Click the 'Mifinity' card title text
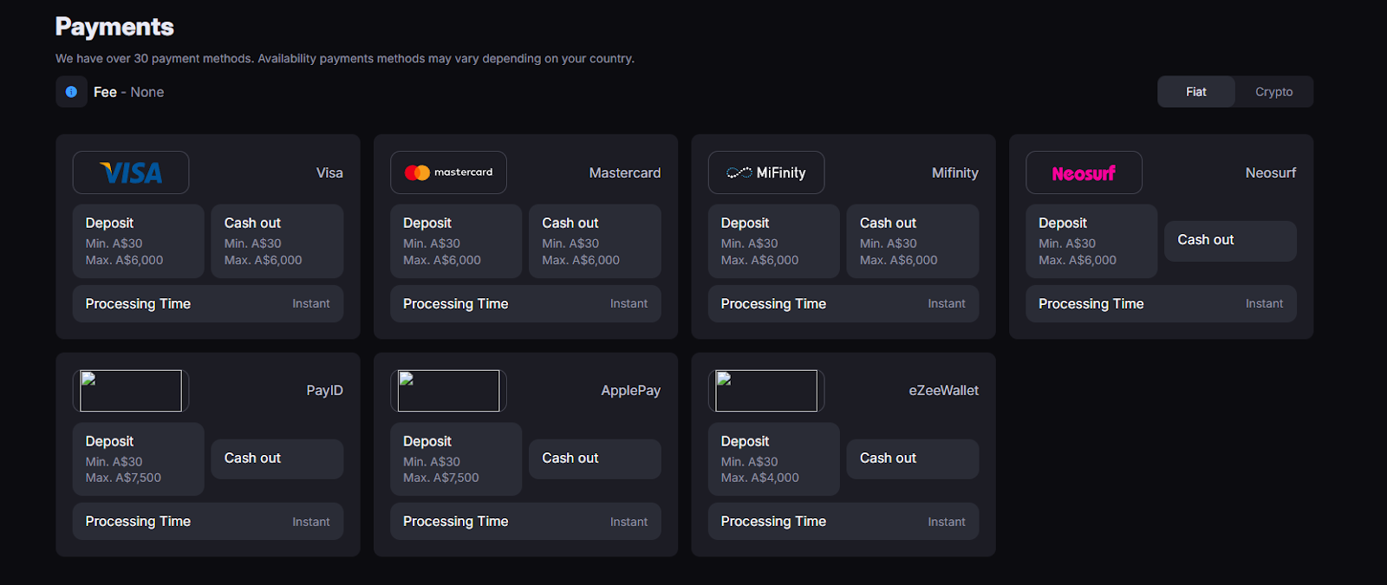The image size is (1387, 585). click(x=955, y=173)
